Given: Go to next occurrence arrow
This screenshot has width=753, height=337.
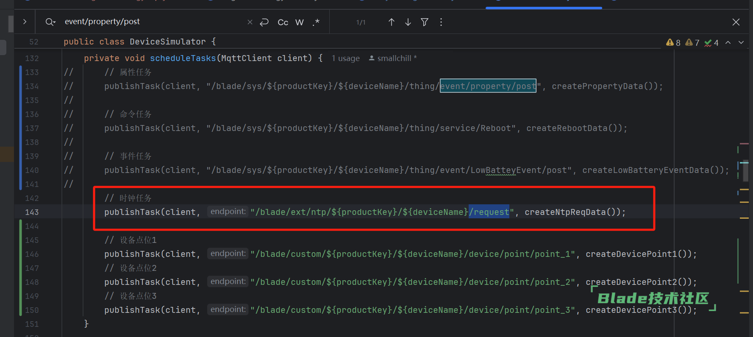Looking at the screenshot, I should pyautogui.click(x=408, y=22).
